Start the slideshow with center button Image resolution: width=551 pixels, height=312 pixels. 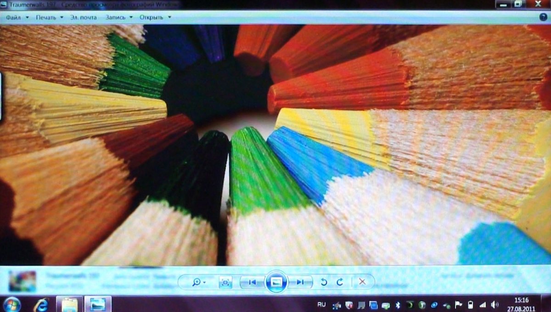(276, 282)
